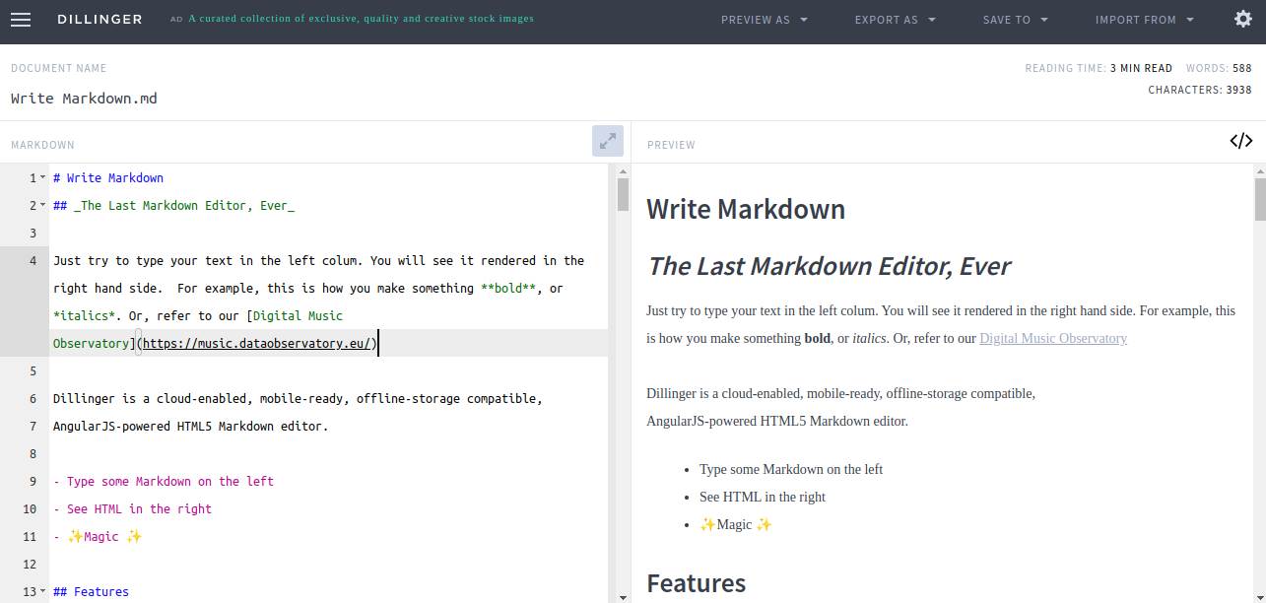Open the Import From menu
1266x603 pixels.
(x=1144, y=20)
